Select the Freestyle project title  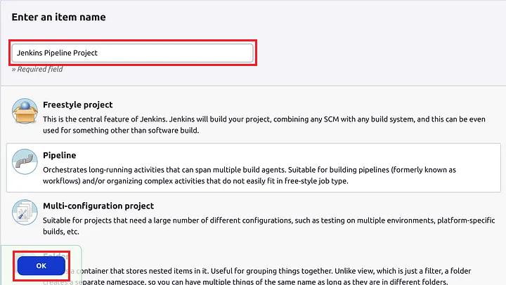pos(78,105)
